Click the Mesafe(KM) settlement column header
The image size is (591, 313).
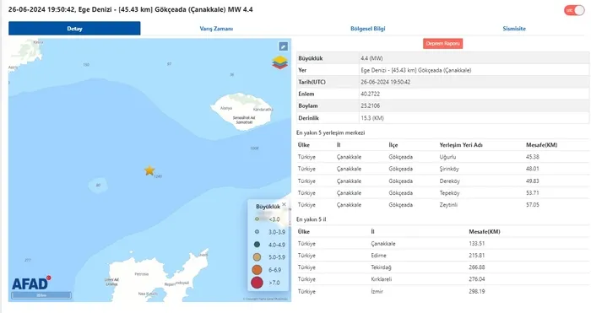tap(542, 145)
